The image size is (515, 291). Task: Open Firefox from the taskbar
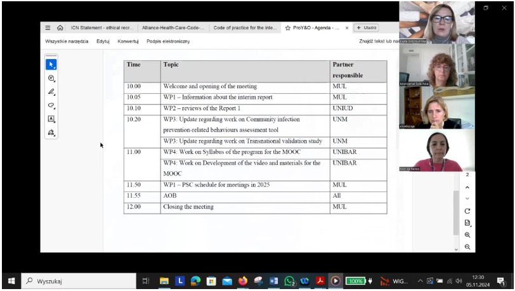tap(243, 281)
